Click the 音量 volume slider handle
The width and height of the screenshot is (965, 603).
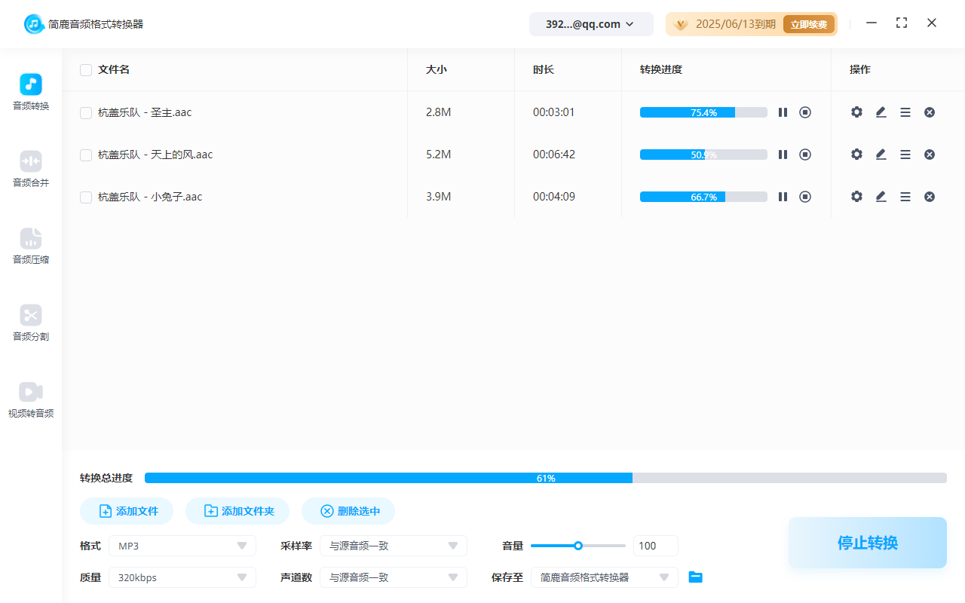tap(578, 546)
